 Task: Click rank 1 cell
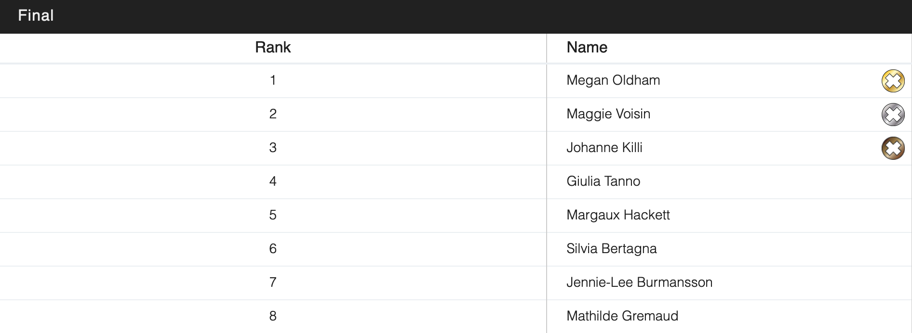[x=273, y=80]
